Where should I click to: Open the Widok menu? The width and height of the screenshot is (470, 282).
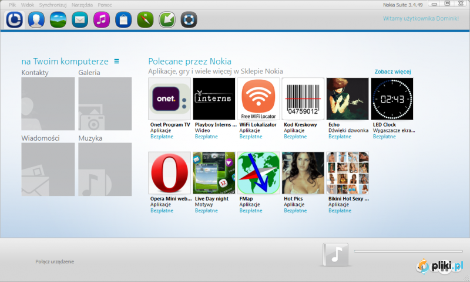28,5
